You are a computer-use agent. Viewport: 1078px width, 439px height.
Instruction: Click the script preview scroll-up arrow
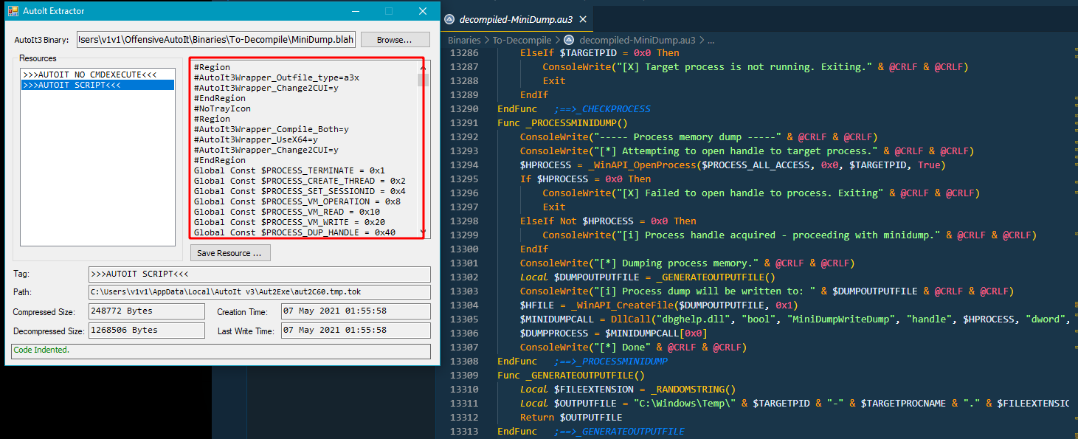(423, 66)
